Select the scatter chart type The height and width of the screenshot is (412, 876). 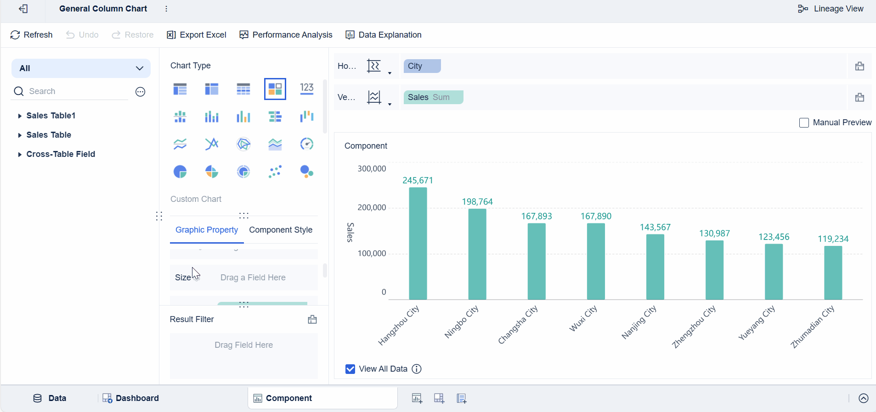click(x=275, y=172)
